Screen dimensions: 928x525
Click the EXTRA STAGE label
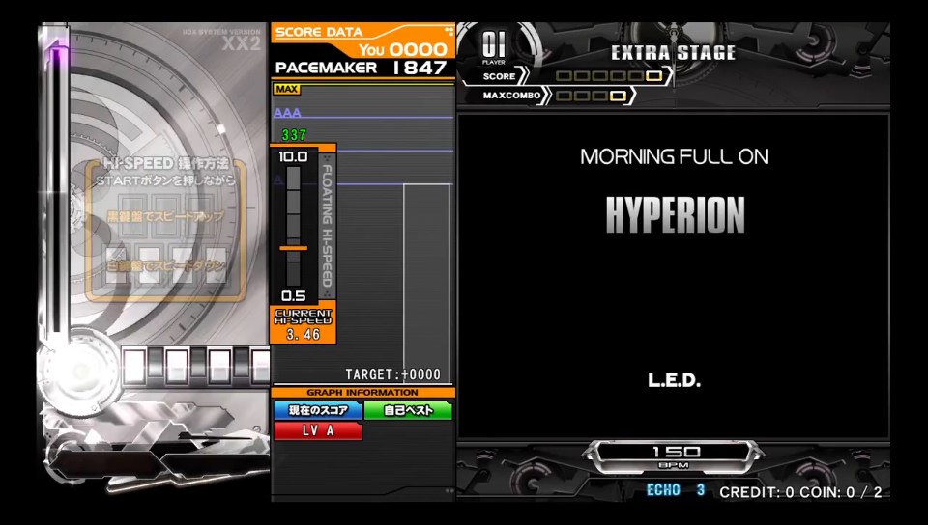[673, 52]
